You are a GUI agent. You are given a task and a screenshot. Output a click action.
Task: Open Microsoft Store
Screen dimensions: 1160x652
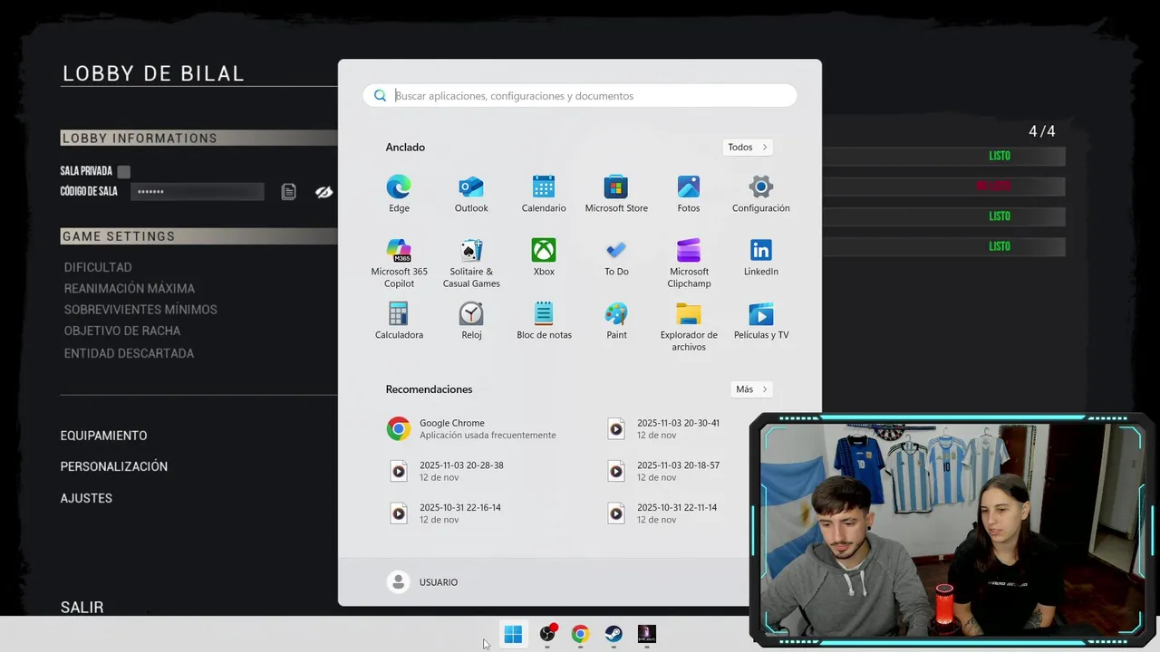(616, 194)
